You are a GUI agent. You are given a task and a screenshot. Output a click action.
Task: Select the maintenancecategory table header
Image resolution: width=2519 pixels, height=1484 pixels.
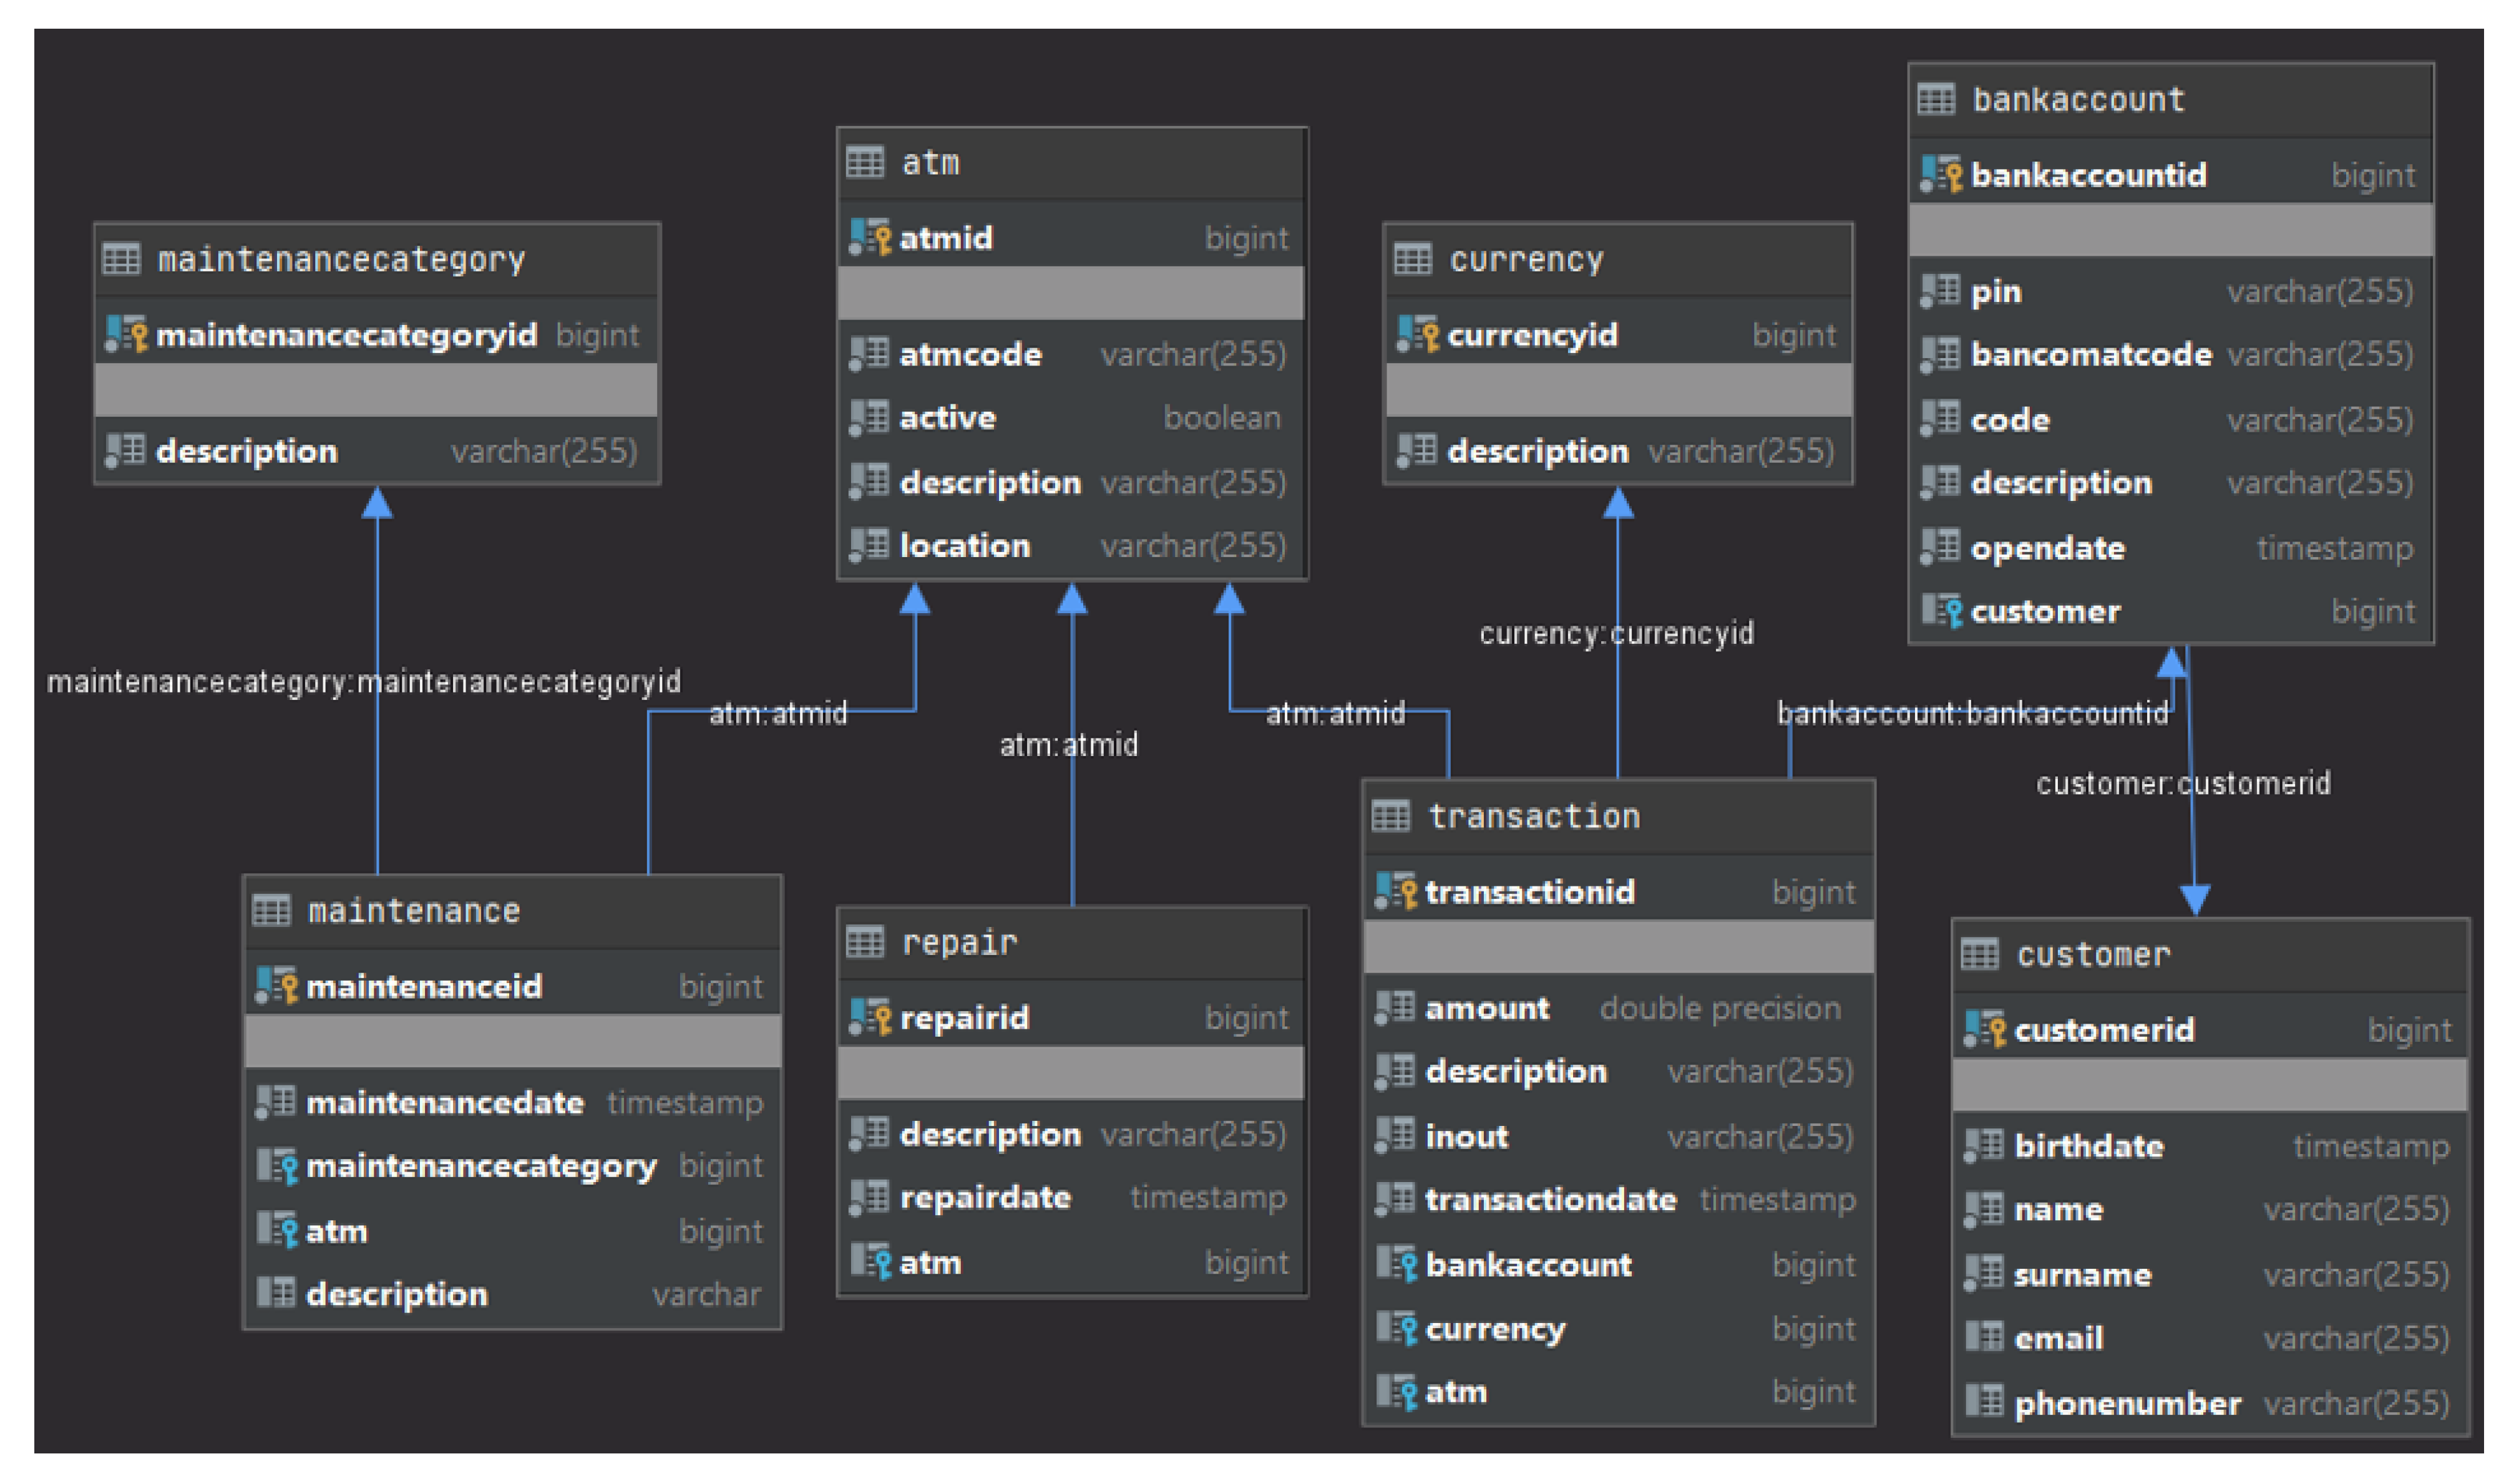pyautogui.click(x=341, y=259)
